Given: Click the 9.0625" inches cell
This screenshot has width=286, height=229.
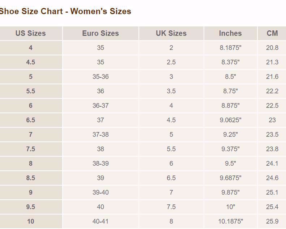Looking at the screenshot, I should point(230,120).
